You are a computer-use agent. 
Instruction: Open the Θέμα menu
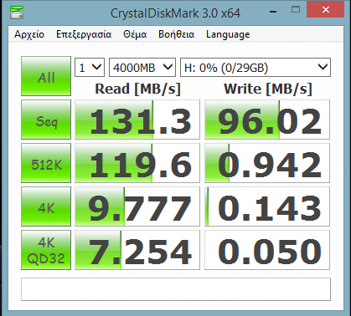pos(135,34)
